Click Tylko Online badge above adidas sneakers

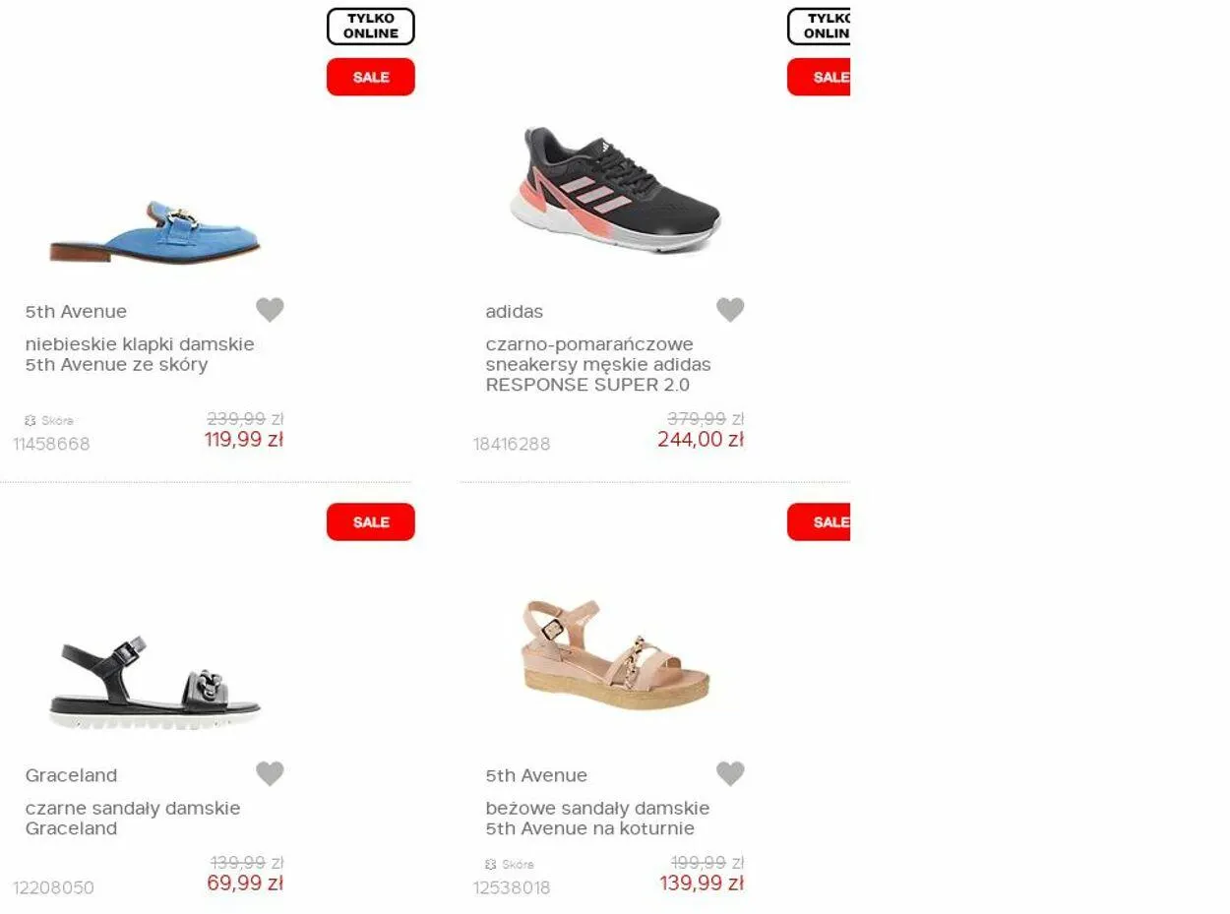[x=819, y=27]
